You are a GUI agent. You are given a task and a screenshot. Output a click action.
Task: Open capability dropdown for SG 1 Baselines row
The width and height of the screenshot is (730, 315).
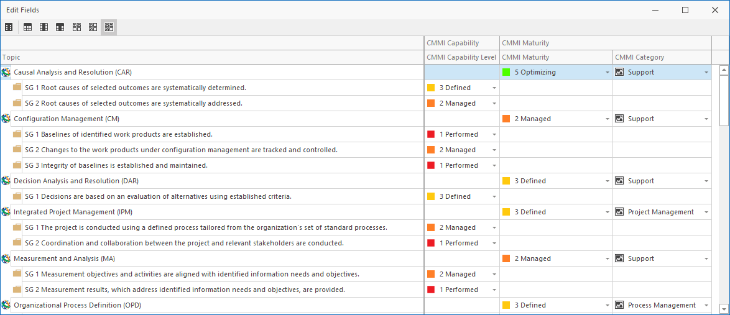click(494, 134)
